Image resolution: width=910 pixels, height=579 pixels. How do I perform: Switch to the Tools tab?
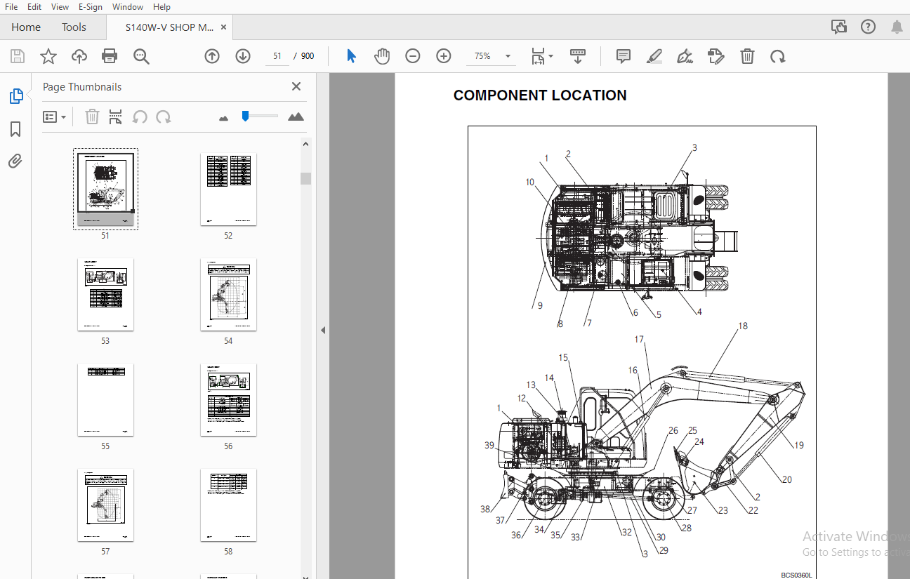tap(74, 27)
